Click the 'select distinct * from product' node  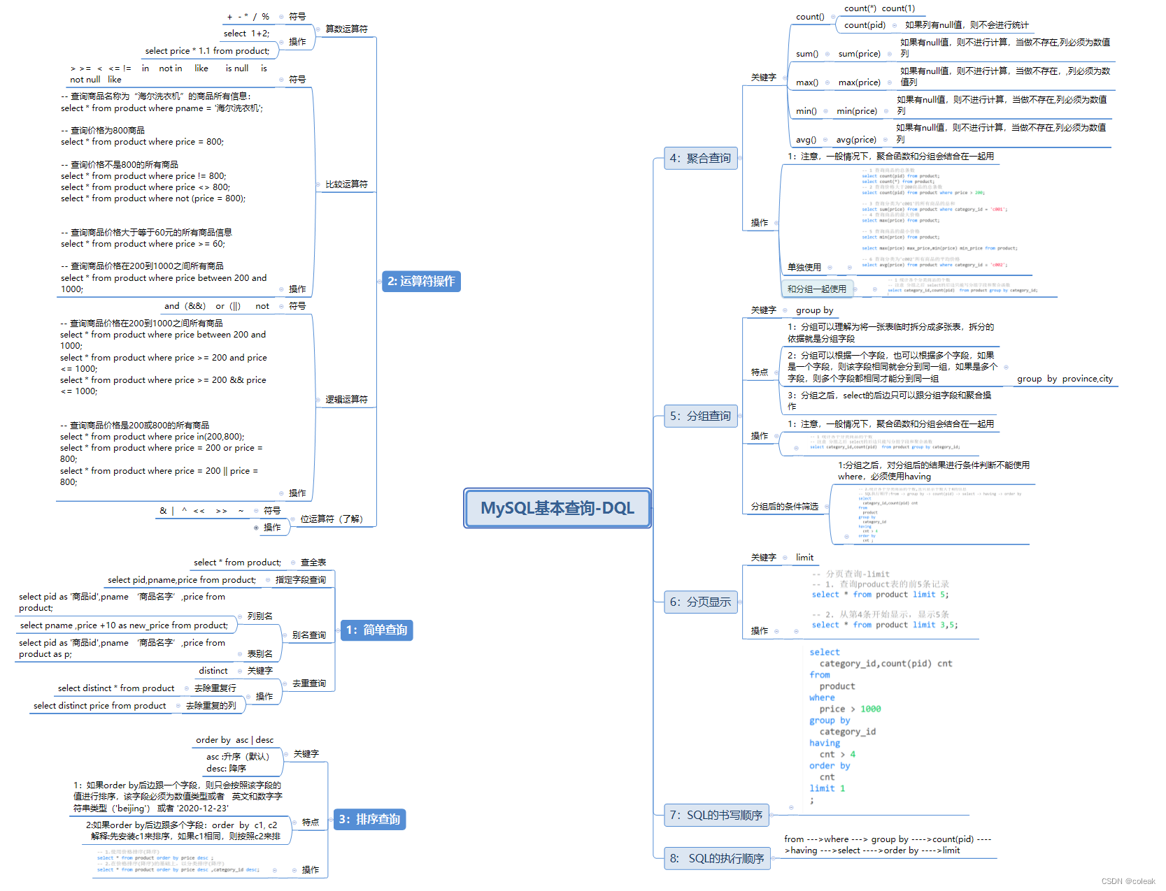coord(116,688)
